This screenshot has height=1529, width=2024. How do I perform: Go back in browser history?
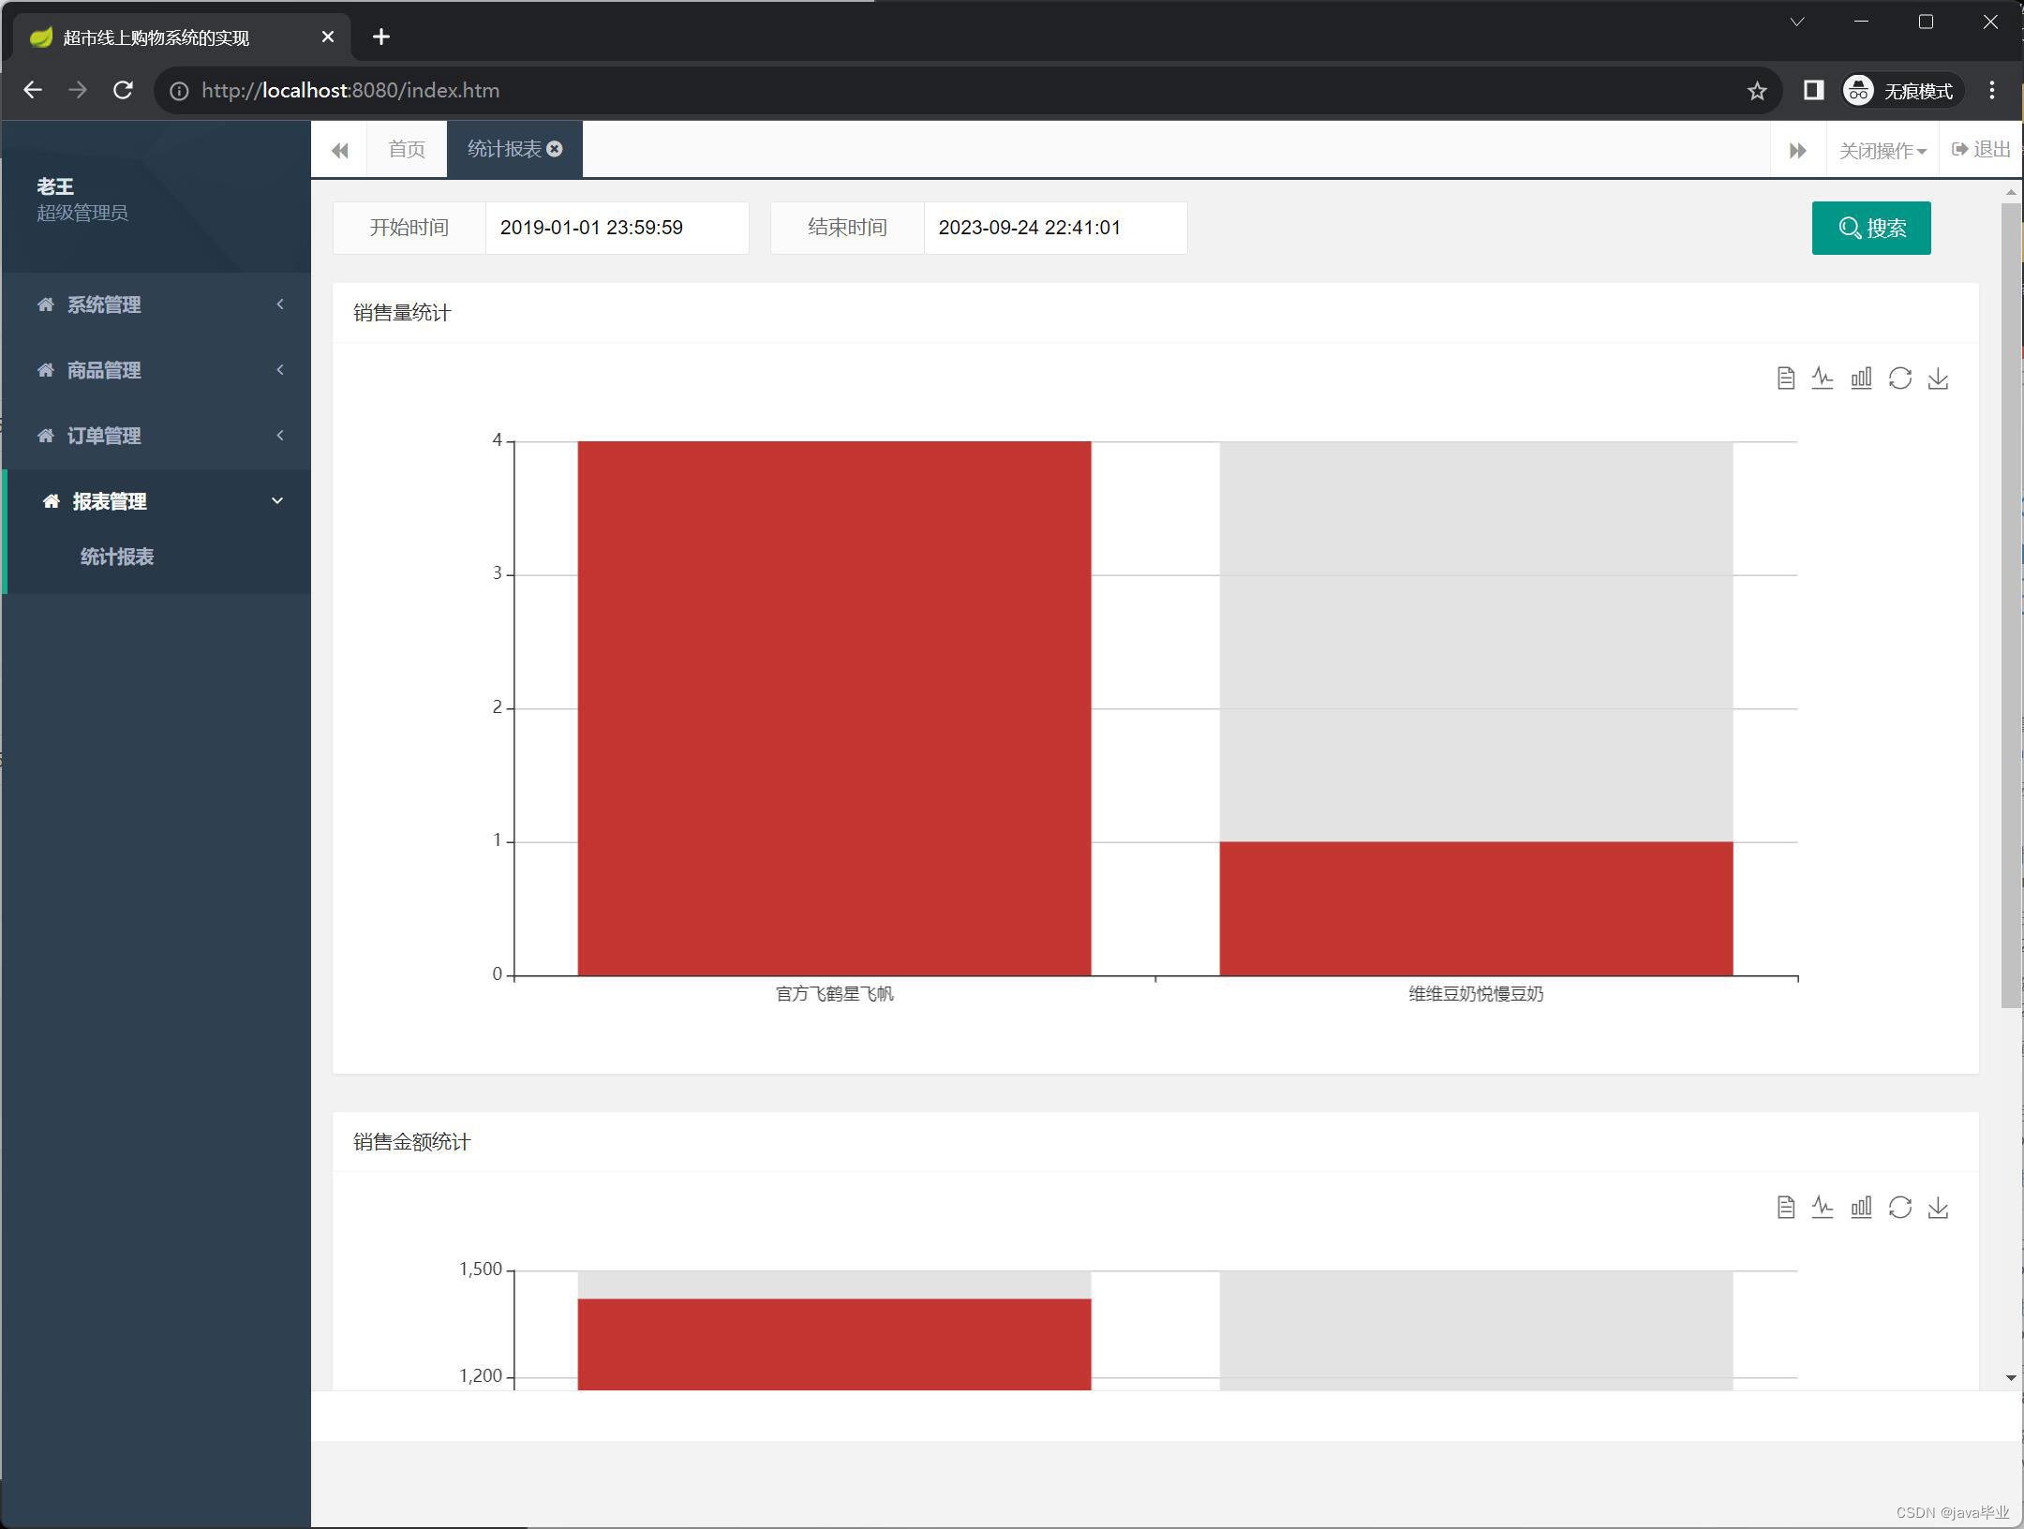[33, 90]
